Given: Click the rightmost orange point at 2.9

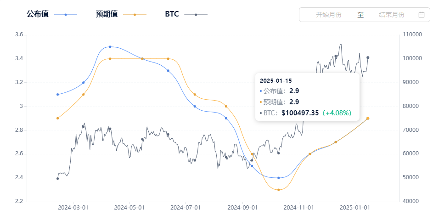Looking at the screenshot, I should pyautogui.click(x=368, y=118).
